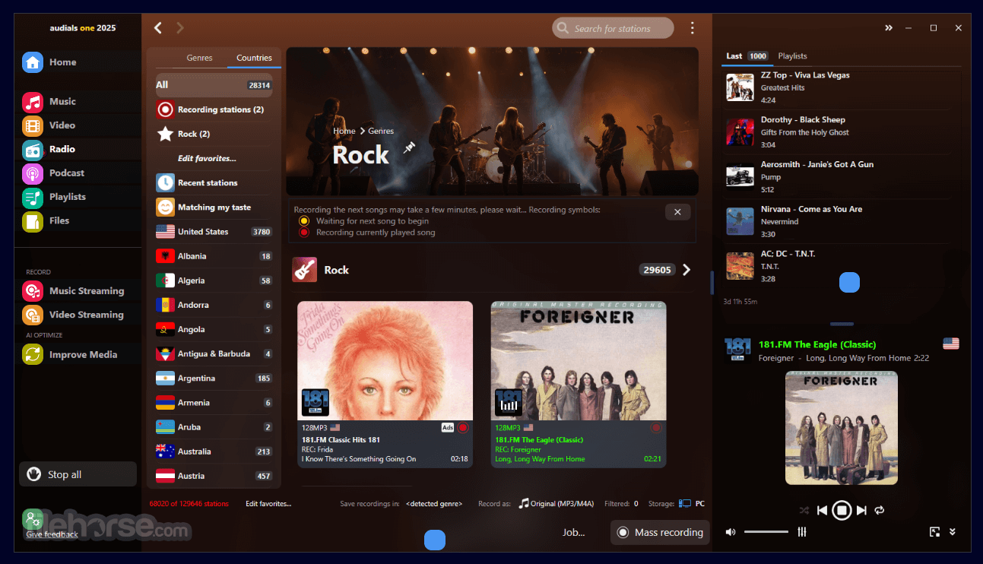983x564 pixels.
Task: Open Matching my taste smiley icon
Action: pyautogui.click(x=165, y=207)
